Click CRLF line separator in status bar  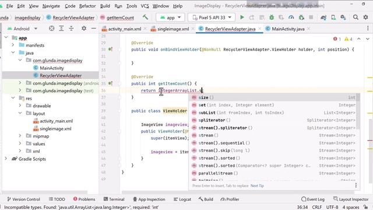click(x=316, y=207)
